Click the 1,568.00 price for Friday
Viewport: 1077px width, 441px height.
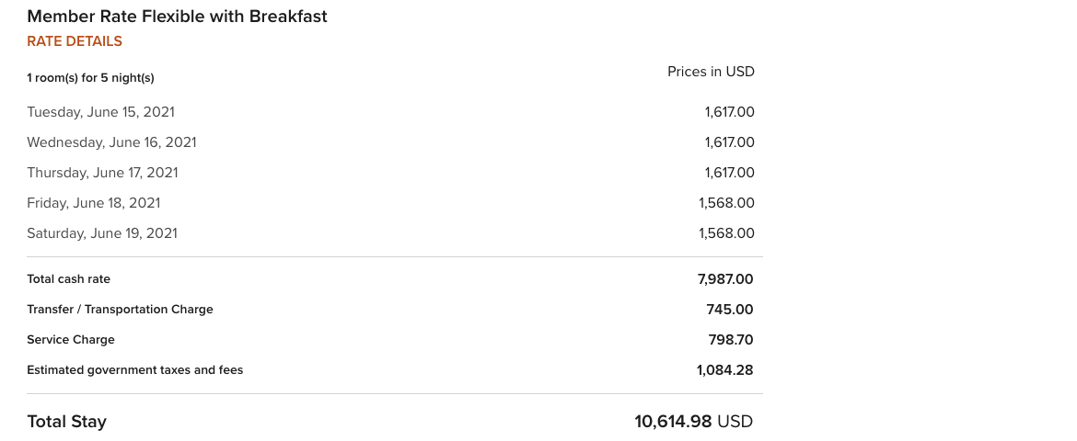[x=726, y=203]
